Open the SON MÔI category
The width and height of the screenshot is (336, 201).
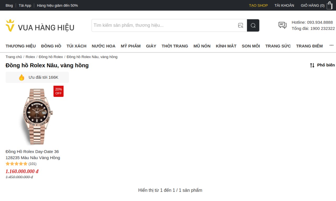tap(251, 46)
